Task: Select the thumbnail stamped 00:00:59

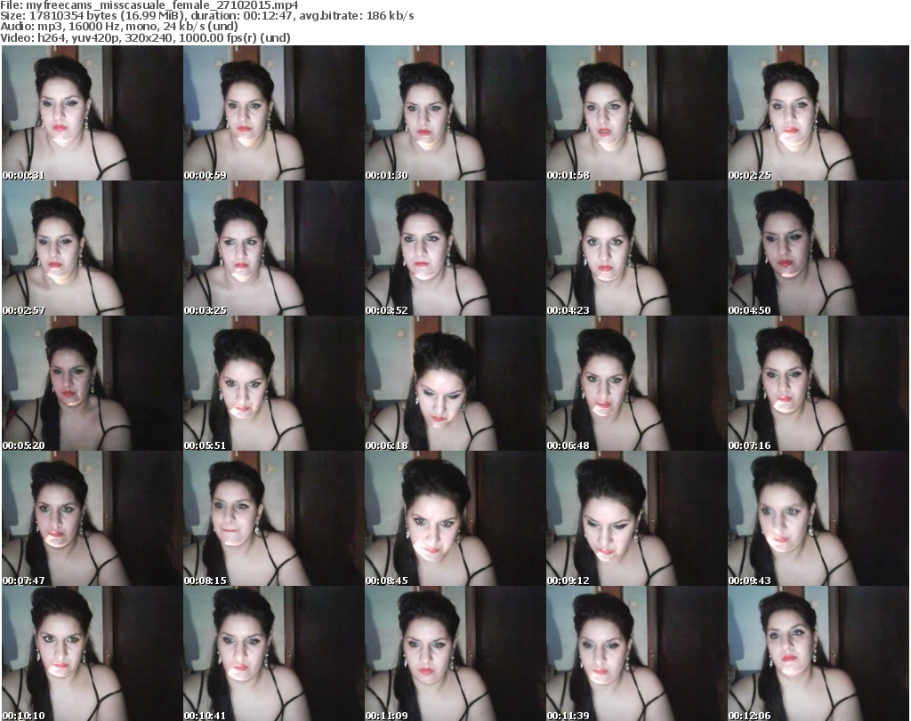Action: pyautogui.click(x=274, y=113)
